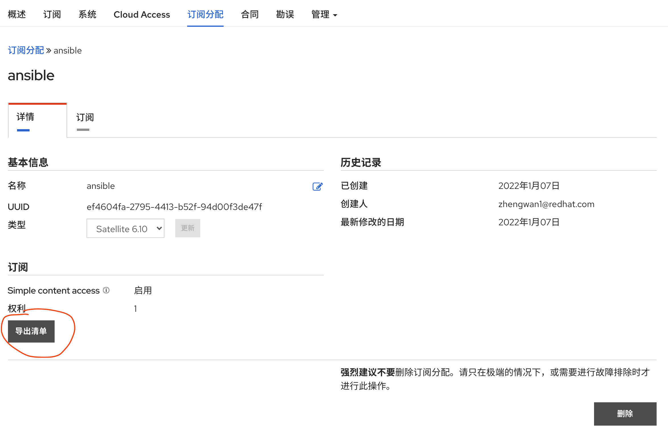
Task: Click the 导出清单 button
Action: click(31, 331)
